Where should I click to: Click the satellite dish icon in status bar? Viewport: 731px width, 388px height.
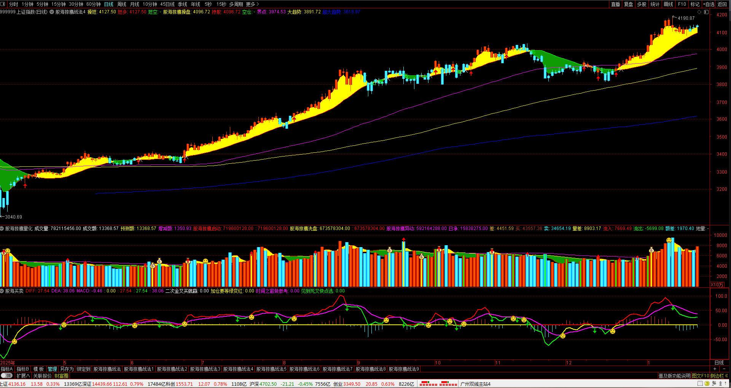714,383
